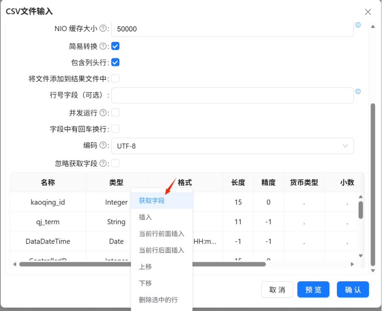This screenshot has width=382, height=311.
Task: Click length value 15 in kaoqing_id row
Action: point(238,202)
